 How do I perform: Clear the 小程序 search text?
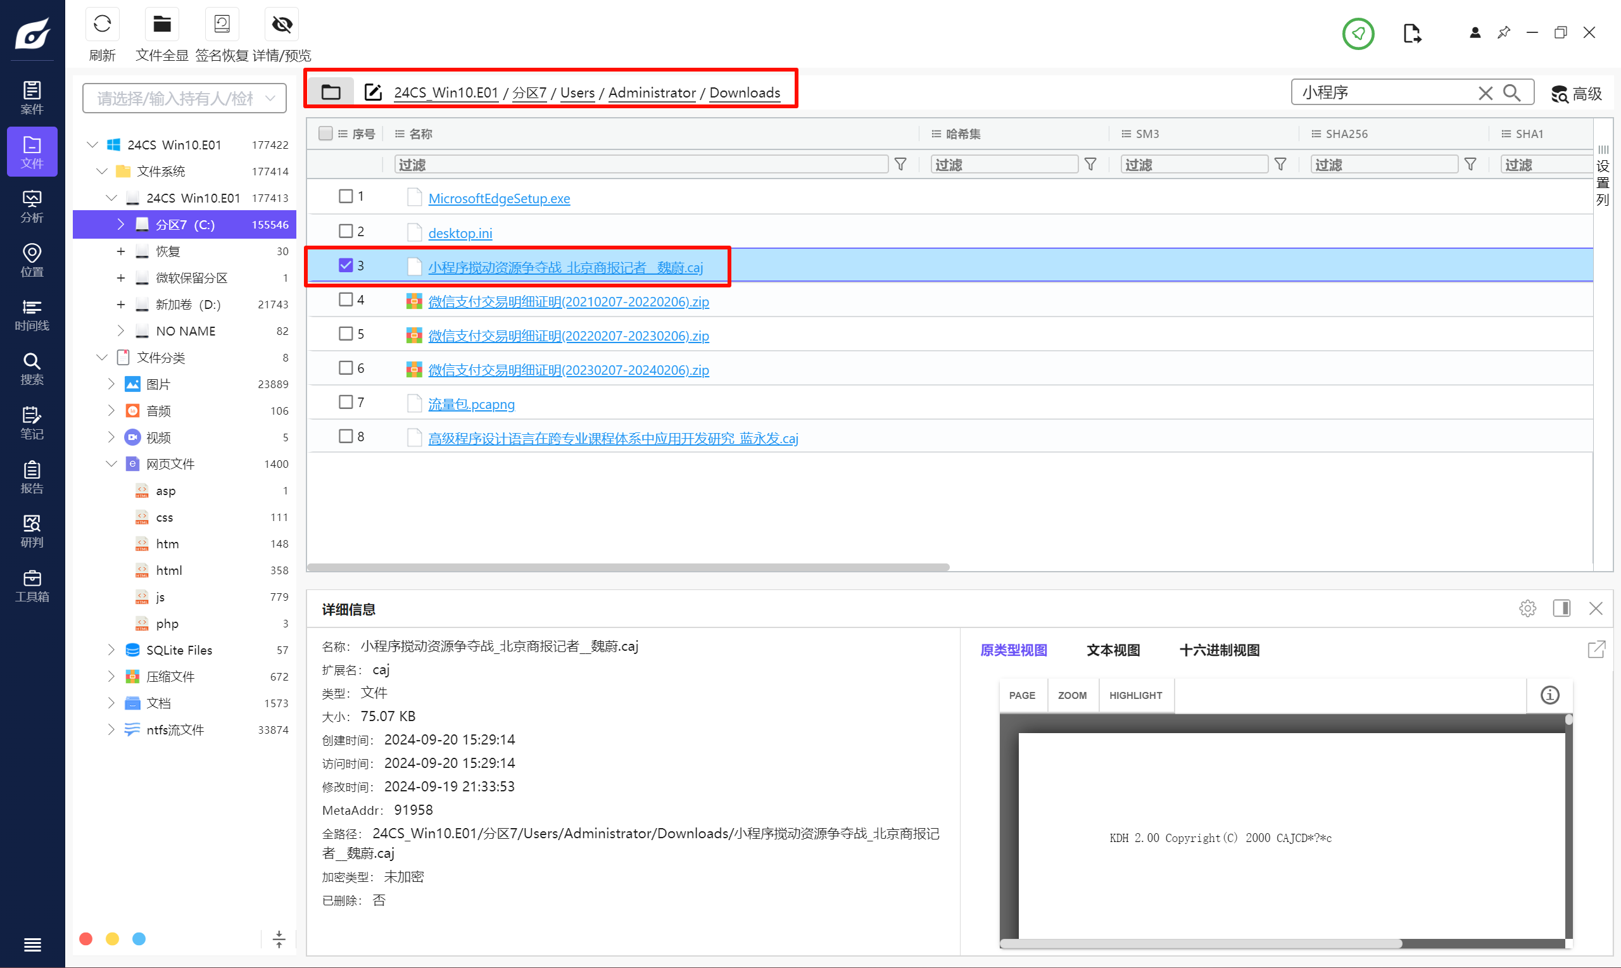tap(1485, 92)
